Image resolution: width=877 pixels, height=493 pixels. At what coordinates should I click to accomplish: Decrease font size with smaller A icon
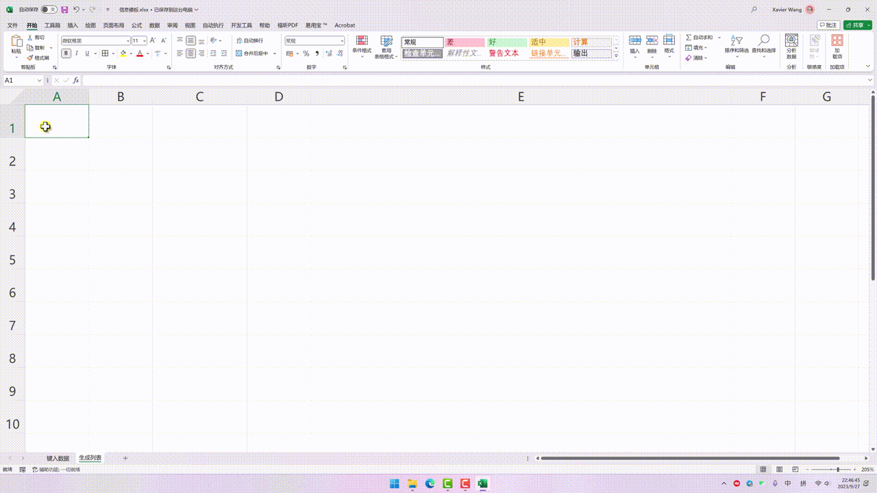tap(163, 41)
